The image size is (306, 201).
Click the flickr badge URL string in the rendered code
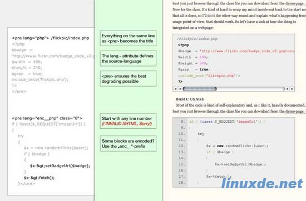coord(247,51)
